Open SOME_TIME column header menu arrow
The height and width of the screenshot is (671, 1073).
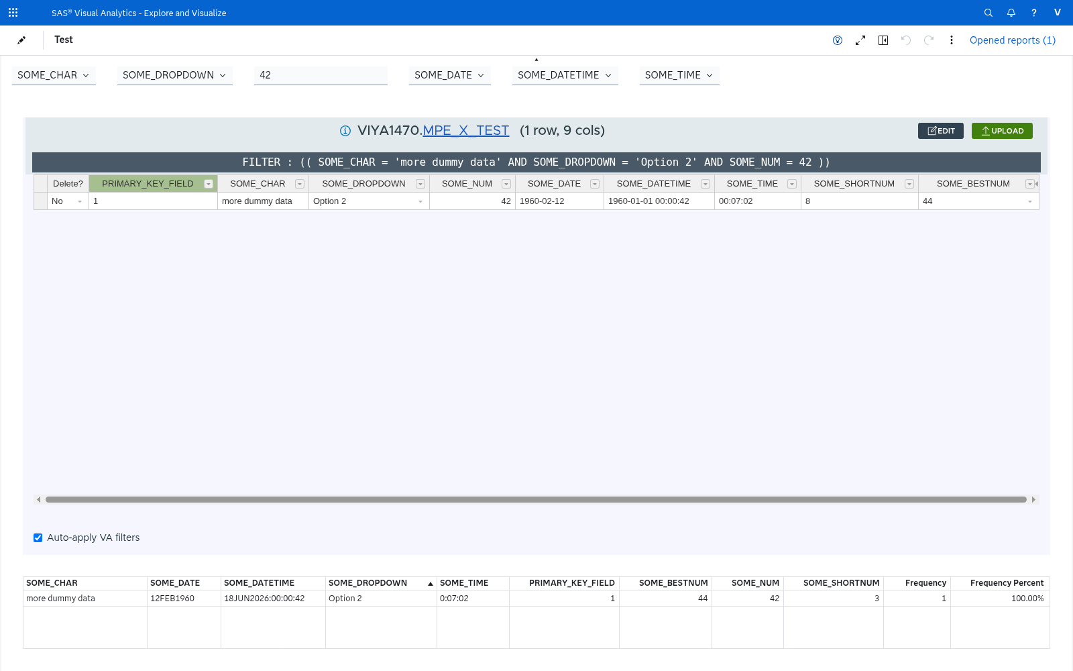(792, 184)
